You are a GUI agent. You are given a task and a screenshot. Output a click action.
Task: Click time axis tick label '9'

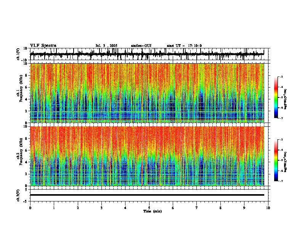(244, 208)
